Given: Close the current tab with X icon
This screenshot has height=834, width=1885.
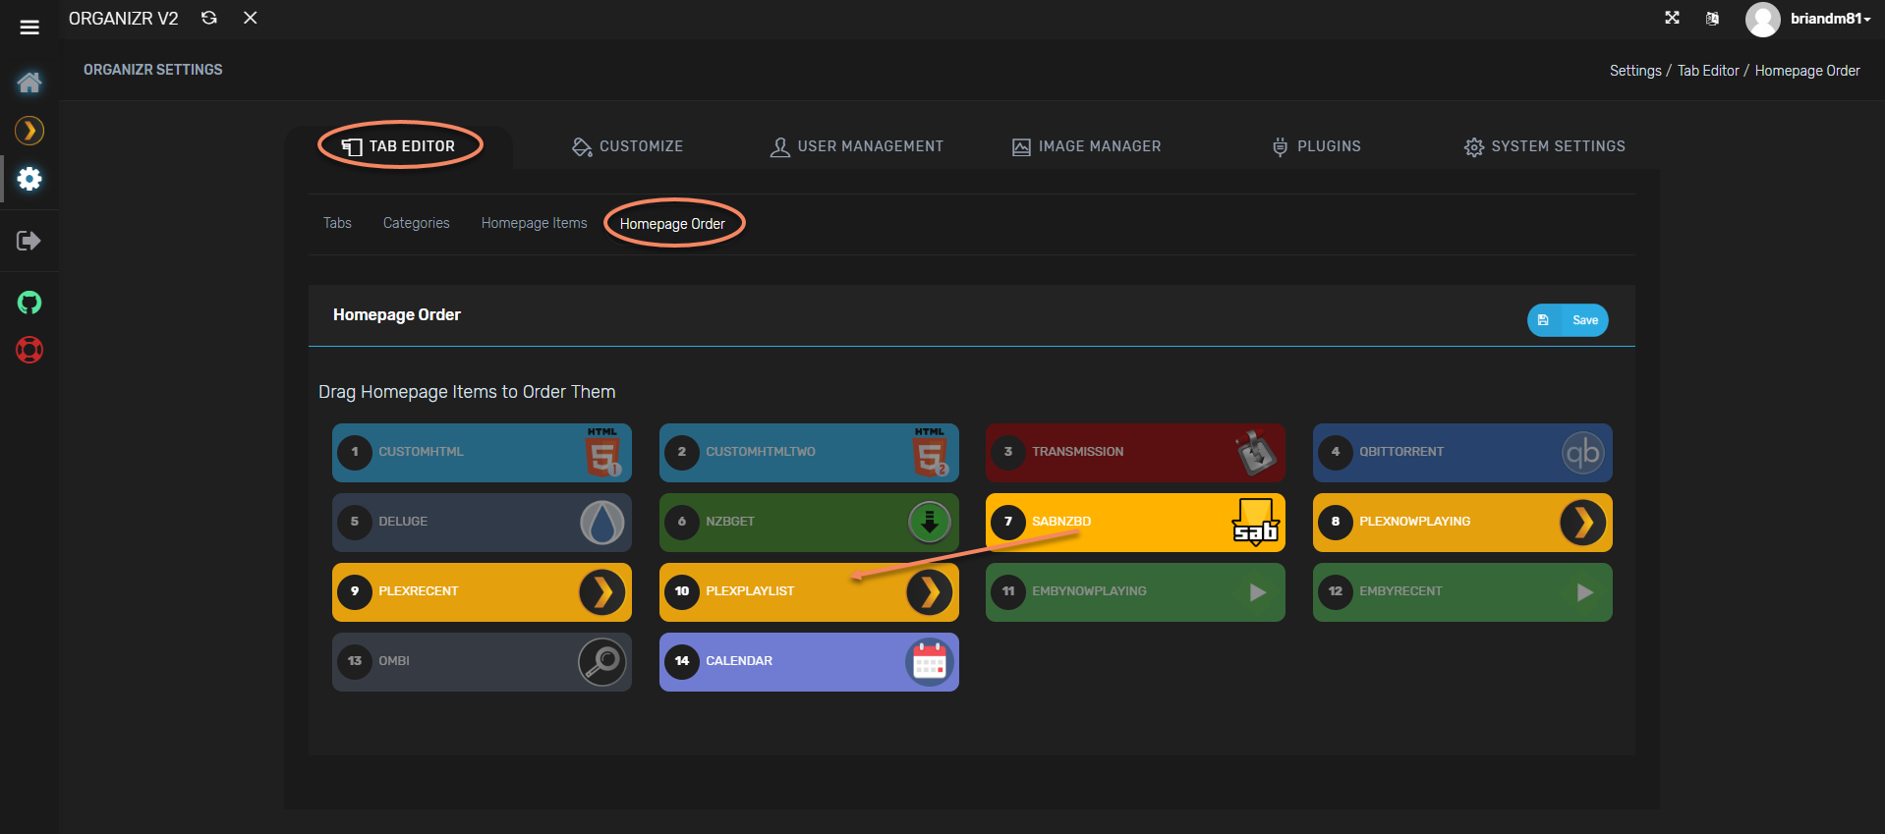Looking at the screenshot, I should pyautogui.click(x=251, y=18).
